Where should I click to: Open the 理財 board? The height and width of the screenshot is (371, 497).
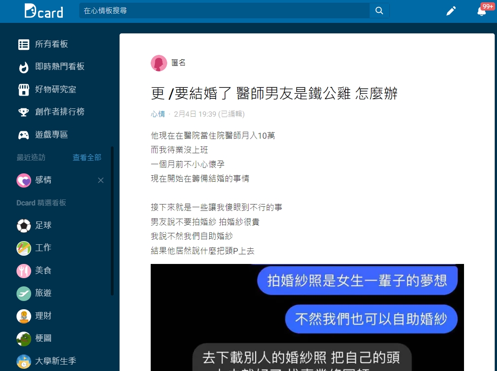43,316
